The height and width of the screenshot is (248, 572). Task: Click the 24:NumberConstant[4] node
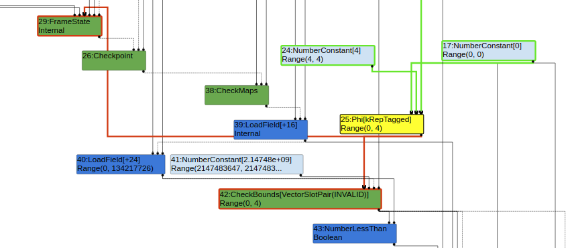(x=328, y=55)
